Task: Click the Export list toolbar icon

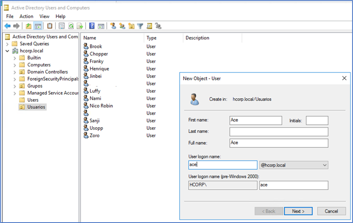Action: (x=80, y=26)
